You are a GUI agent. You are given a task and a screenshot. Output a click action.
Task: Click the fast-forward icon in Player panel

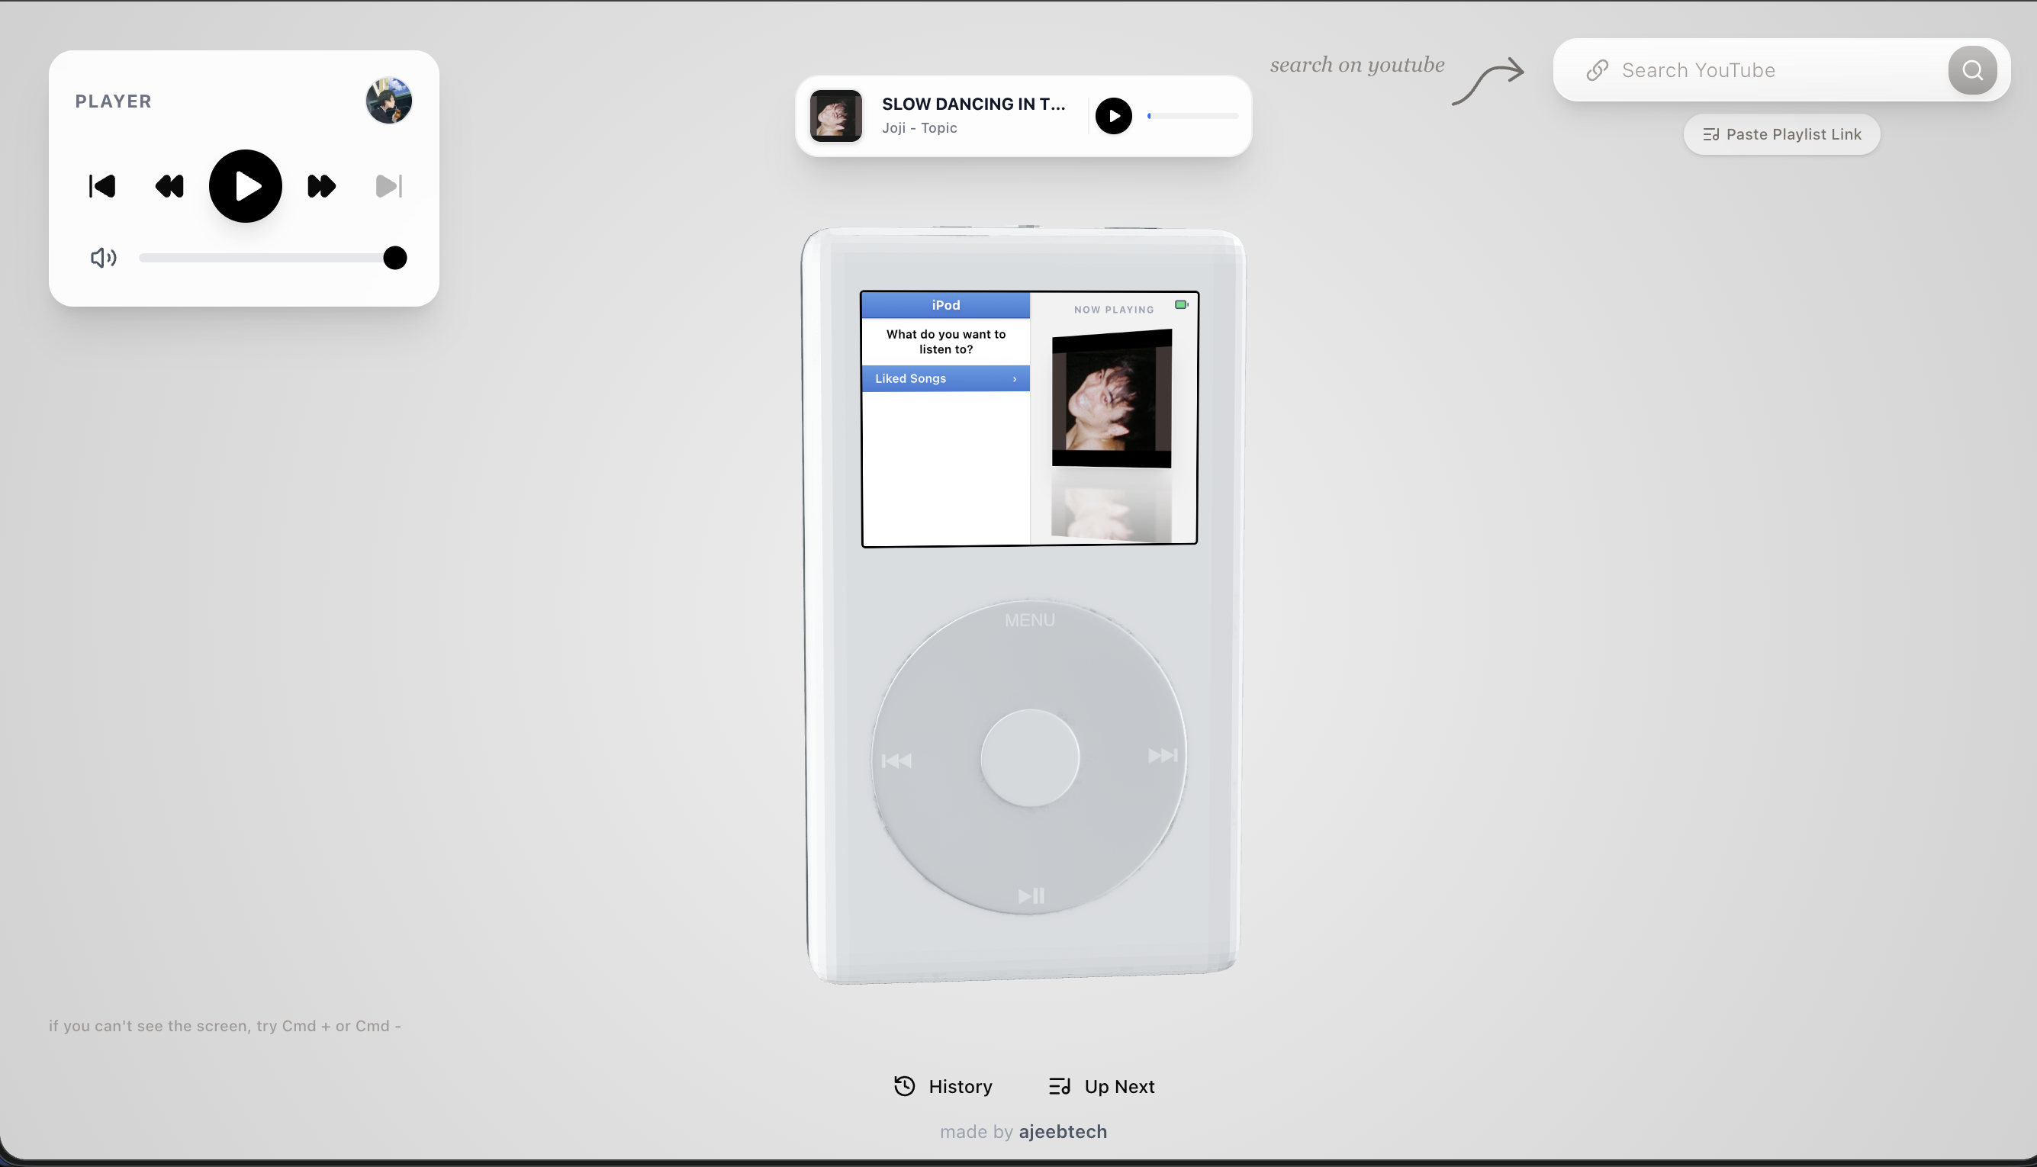coord(321,186)
